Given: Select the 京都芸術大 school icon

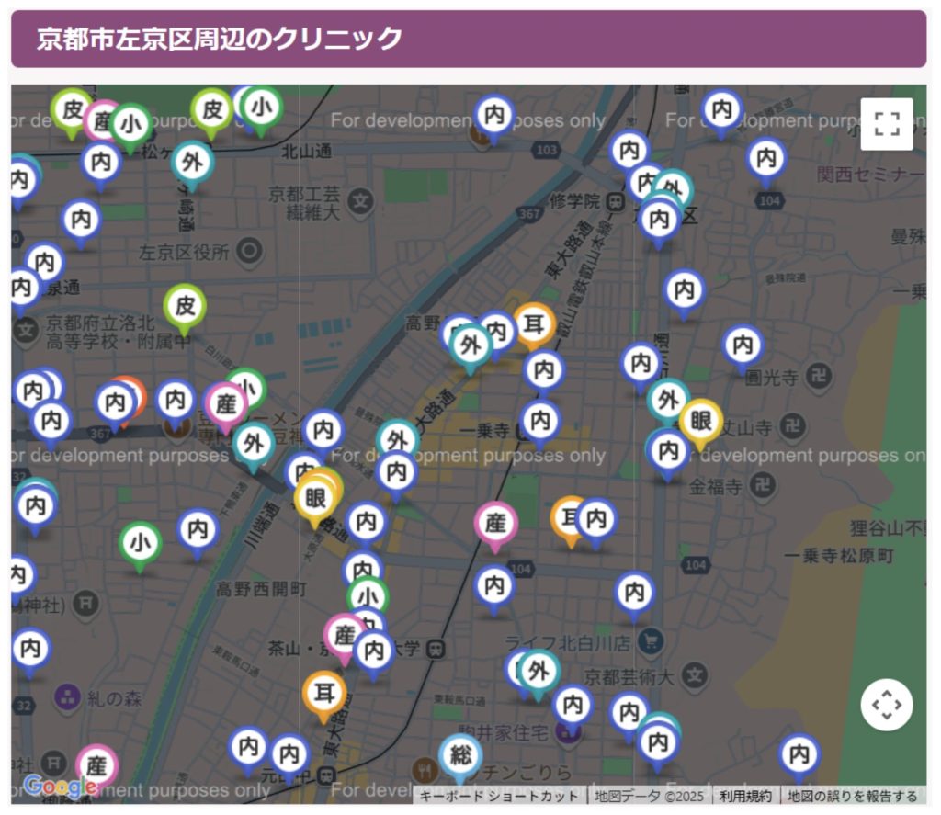Looking at the screenshot, I should click(697, 676).
